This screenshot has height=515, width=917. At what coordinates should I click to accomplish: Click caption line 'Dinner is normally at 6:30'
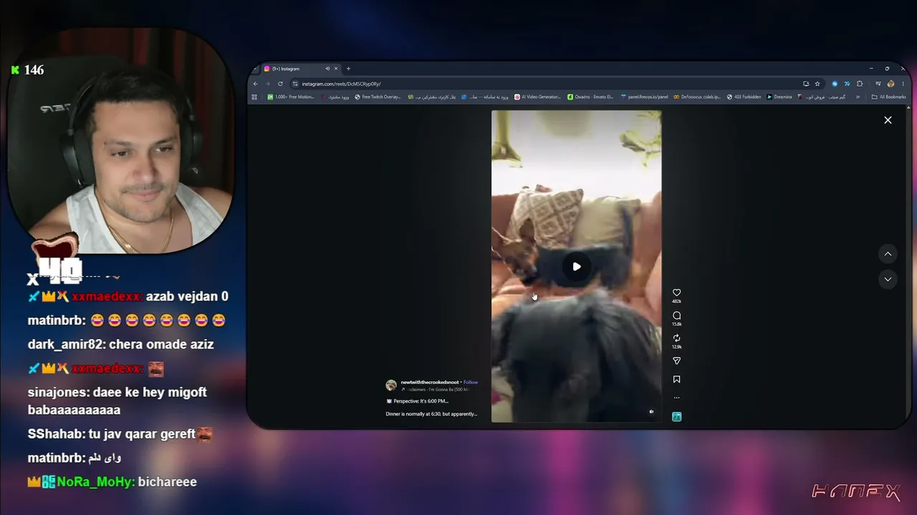pos(431,414)
